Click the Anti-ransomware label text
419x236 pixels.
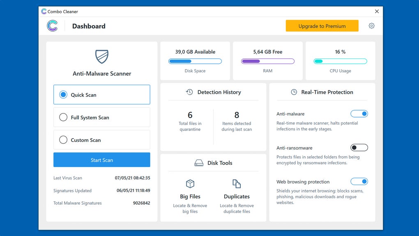294,148
